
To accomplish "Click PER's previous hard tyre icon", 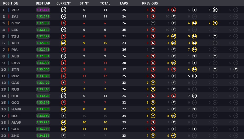I will pyautogui.click(x=194, y=76).
